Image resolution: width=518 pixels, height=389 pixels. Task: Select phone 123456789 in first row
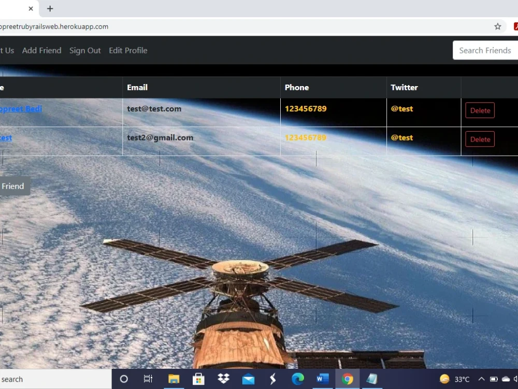(x=306, y=109)
